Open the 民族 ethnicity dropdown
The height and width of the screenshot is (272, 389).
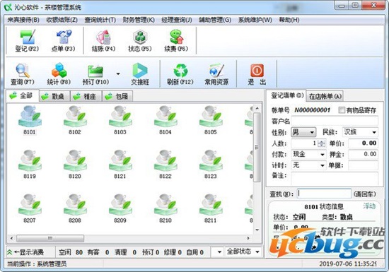(360, 132)
